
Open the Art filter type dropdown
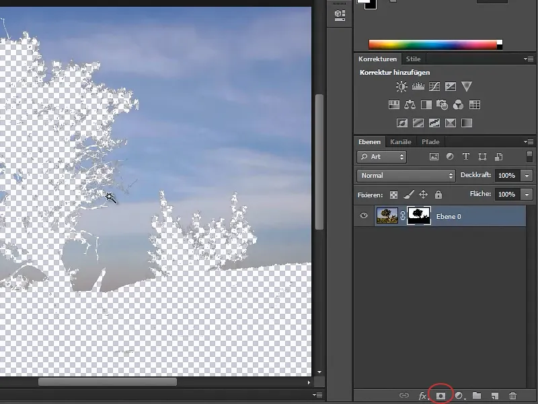click(381, 157)
